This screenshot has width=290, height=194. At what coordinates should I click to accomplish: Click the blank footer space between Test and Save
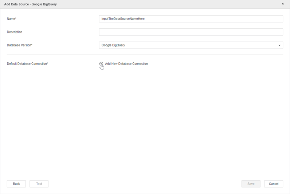(145, 184)
